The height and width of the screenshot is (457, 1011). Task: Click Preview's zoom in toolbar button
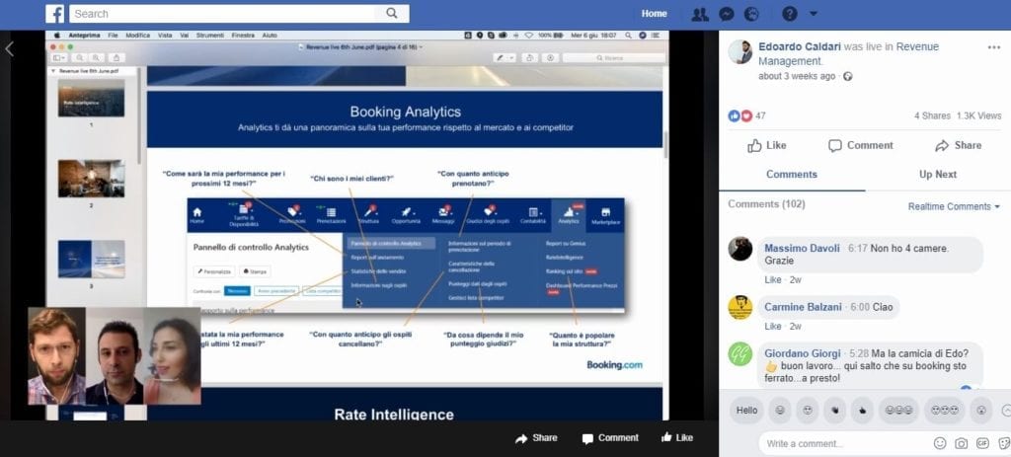[x=96, y=58]
